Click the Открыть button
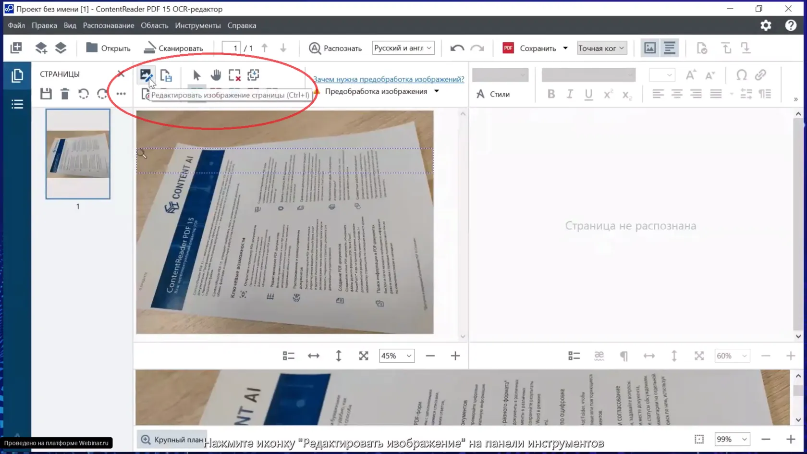 pos(108,48)
